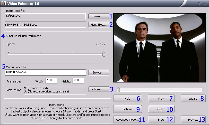Click the '640x480 3 min 50.52 sec.' info text
Viewport: 209px width, 125px height.
[21, 25]
